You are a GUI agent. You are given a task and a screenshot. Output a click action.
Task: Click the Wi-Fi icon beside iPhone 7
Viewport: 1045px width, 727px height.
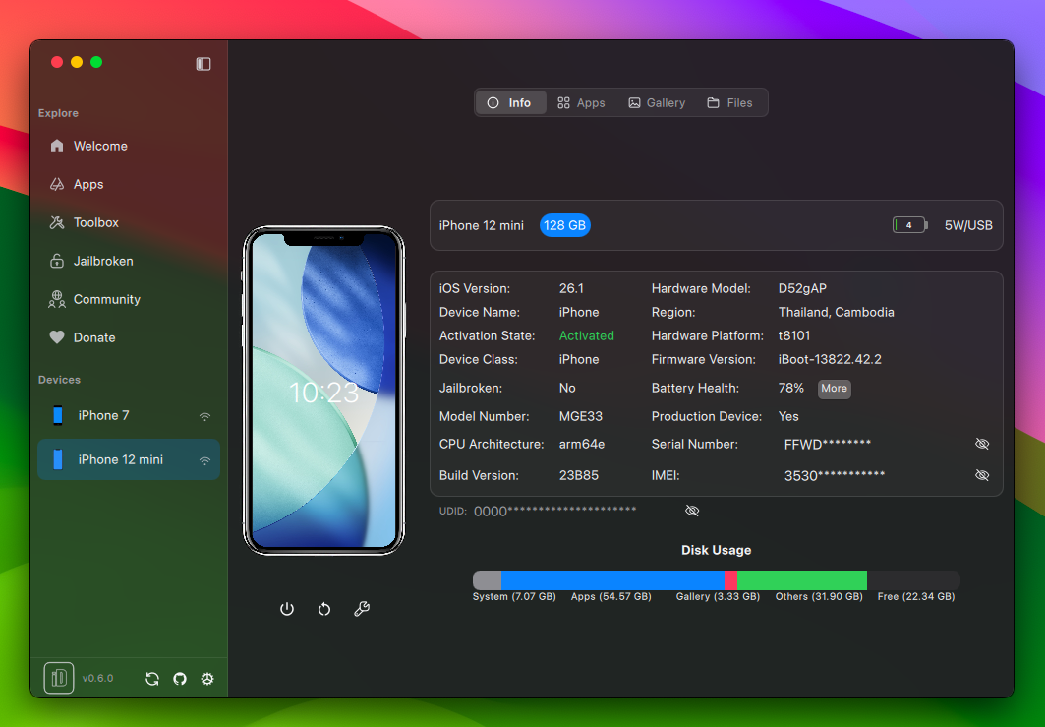(204, 416)
